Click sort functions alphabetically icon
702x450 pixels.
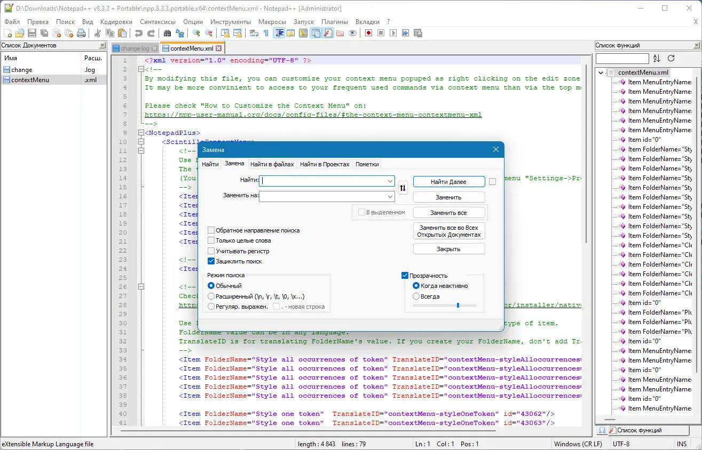point(657,58)
